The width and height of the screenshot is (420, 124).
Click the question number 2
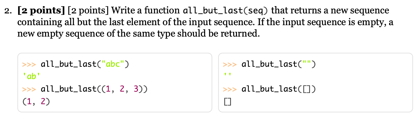[x=8, y=11]
